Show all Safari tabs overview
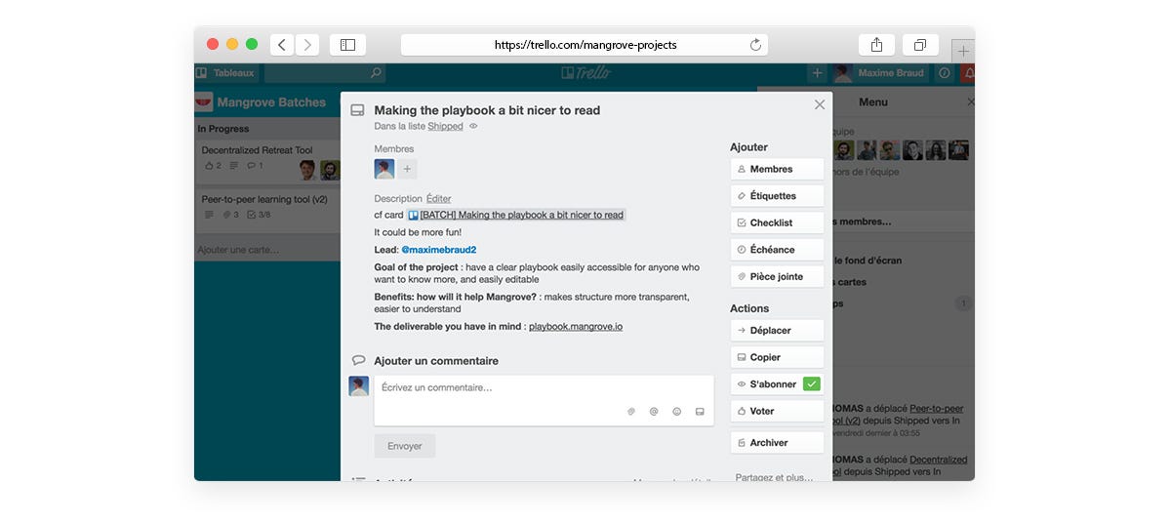 coord(920,45)
